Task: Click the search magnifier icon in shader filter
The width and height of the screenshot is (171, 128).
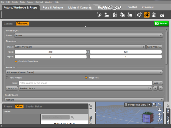Action: pos(72,117)
